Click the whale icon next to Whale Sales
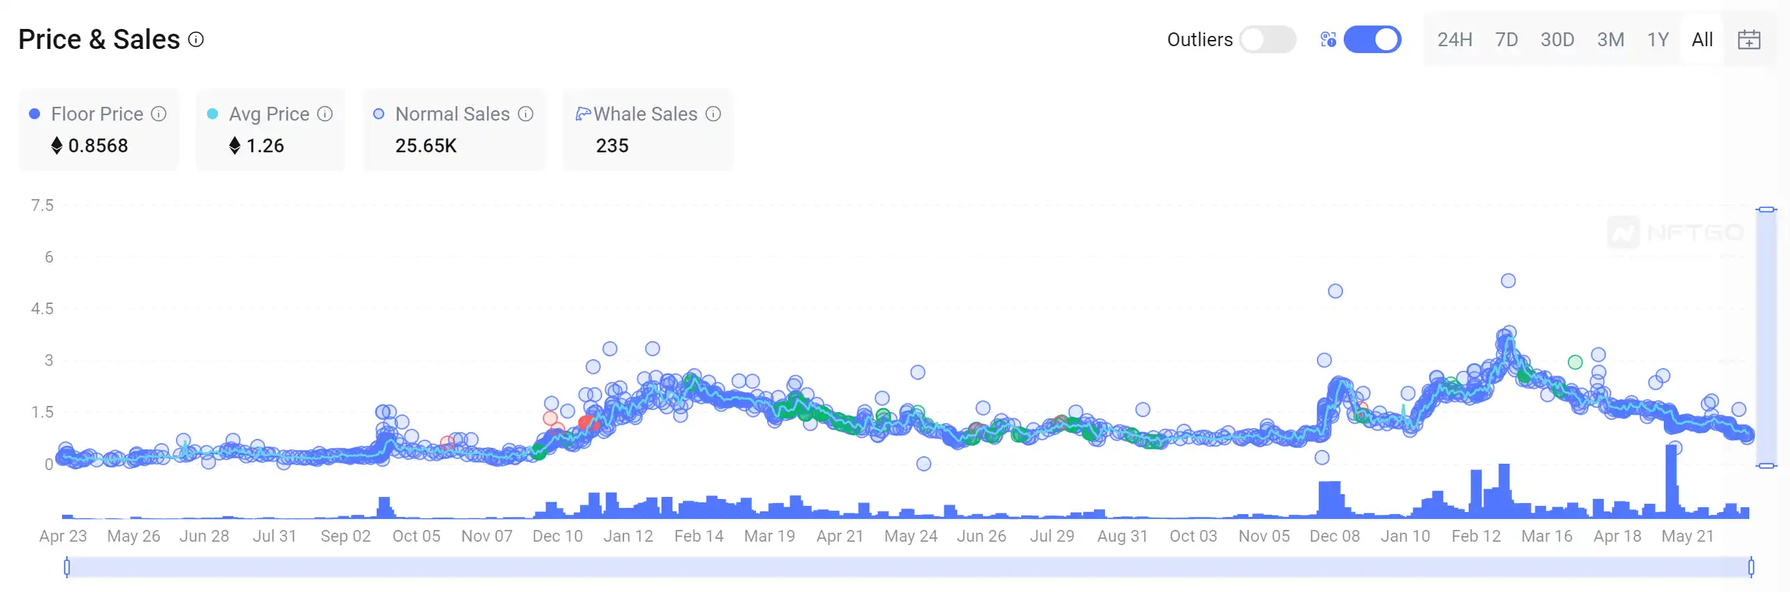The width and height of the screenshot is (1790, 592). click(582, 114)
